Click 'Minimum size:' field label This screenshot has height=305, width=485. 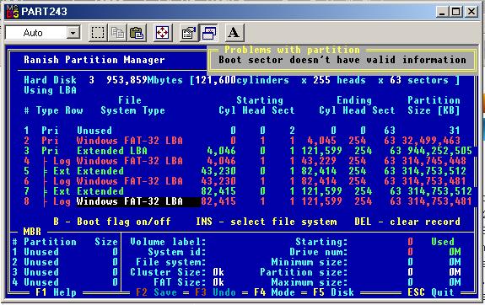click(x=310, y=262)
